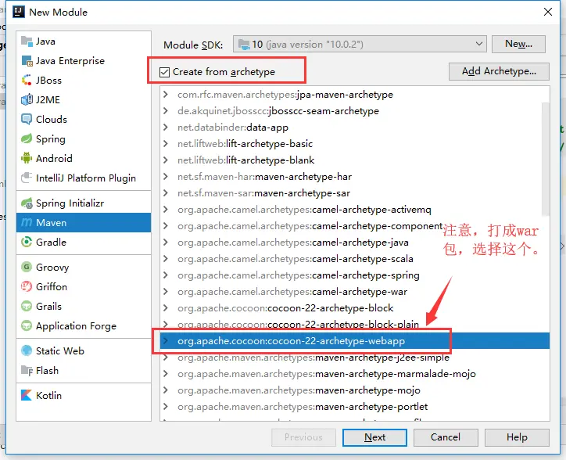Image resolution: width=566 pixels, height=460 pixels.
Task: Select camel-archetype-component row
Action: (x=354, y=226)
